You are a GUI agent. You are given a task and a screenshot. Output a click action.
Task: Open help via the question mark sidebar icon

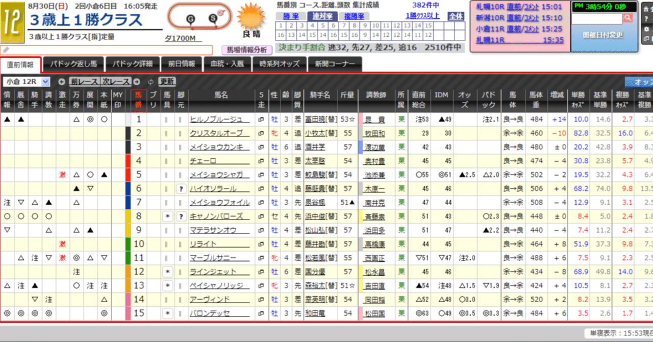pos(646,19)
